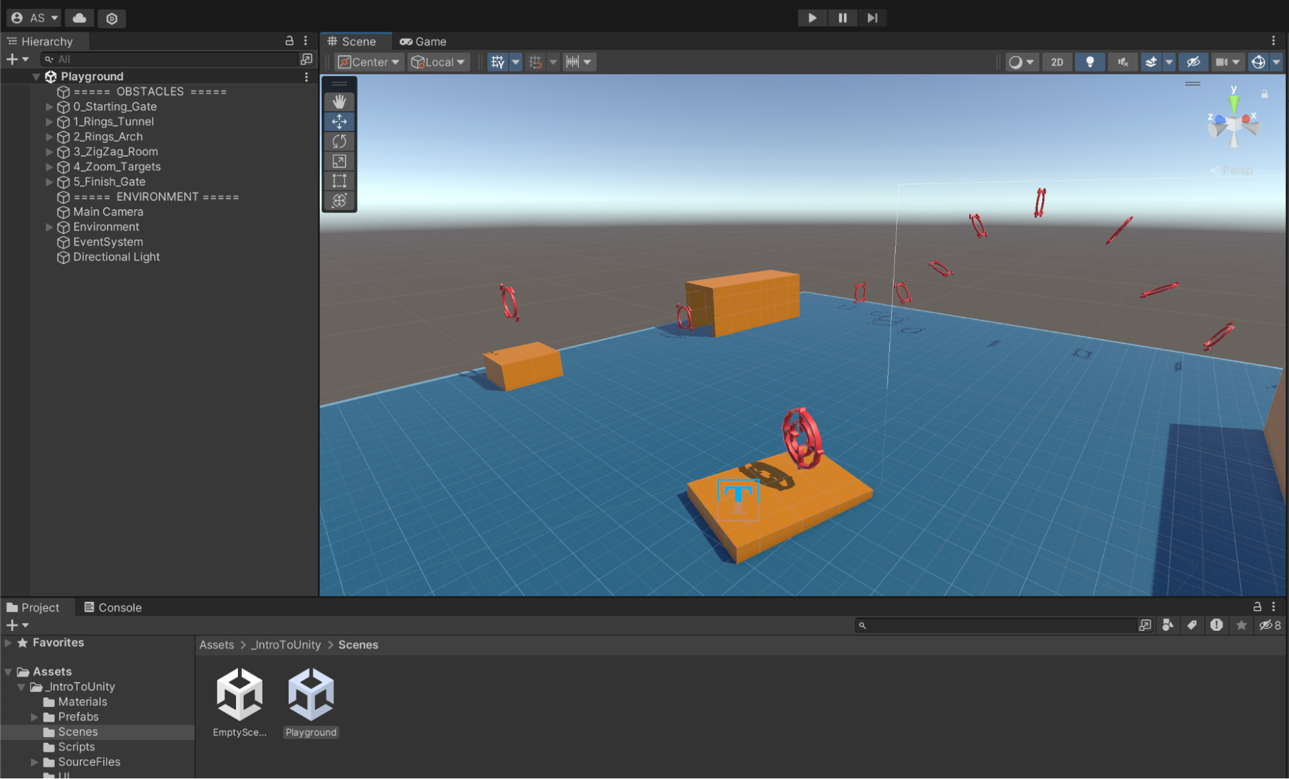Select the Scale tool
The image size is (1289, 779).
point(339,161)
